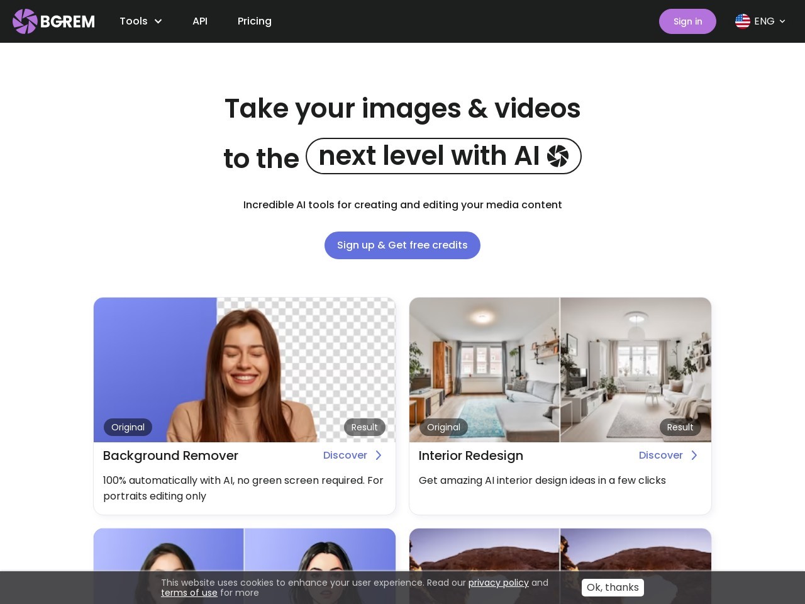Open the ENG language selector chevron
Image resolution: width=805 pixels, height=604 pixels.
tap(782, 21)
